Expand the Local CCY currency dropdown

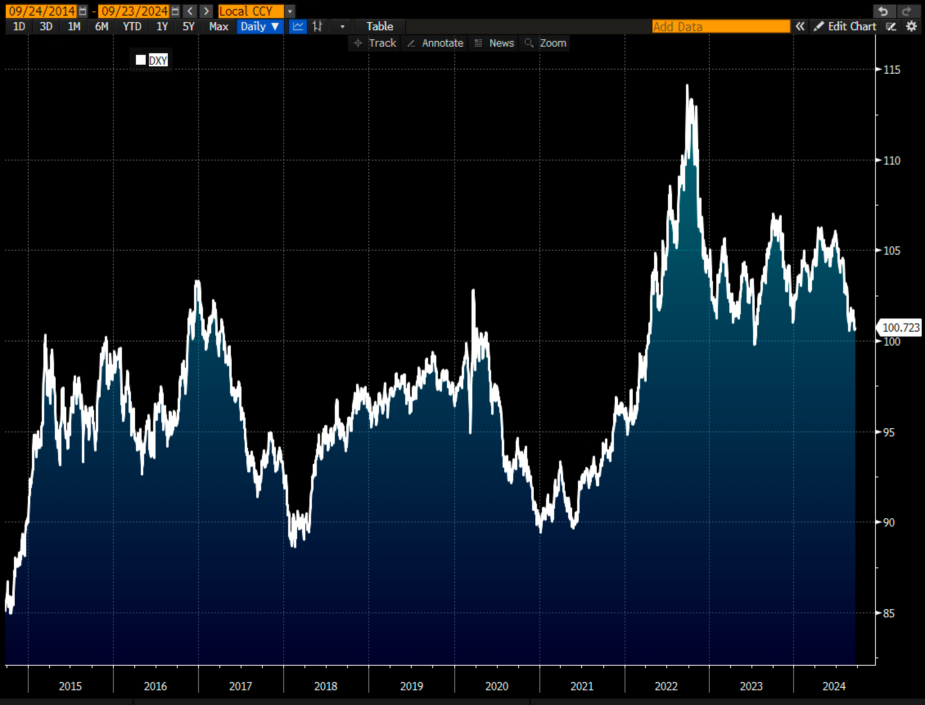pyautogui.click(x=290, y=11)
